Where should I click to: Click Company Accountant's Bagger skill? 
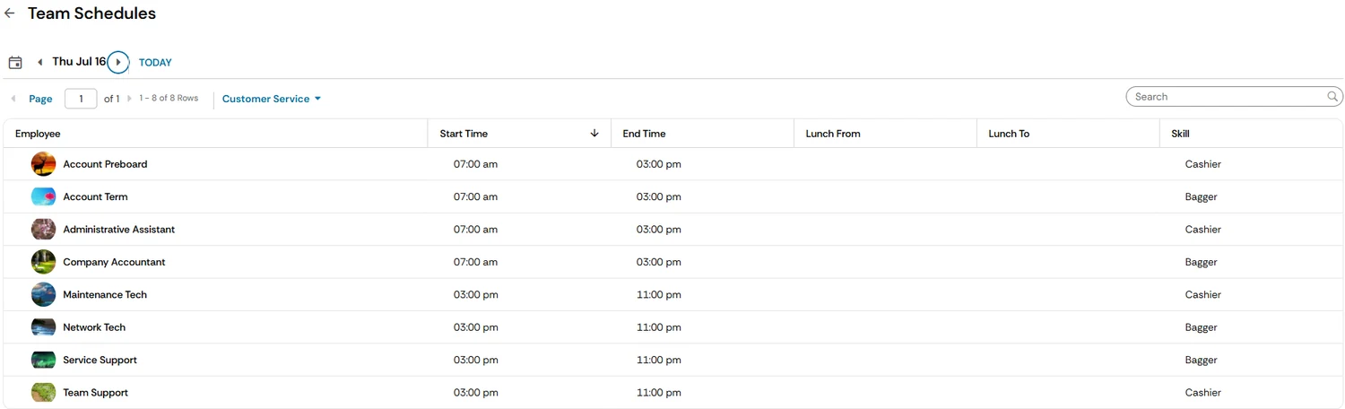[1201, 262]
